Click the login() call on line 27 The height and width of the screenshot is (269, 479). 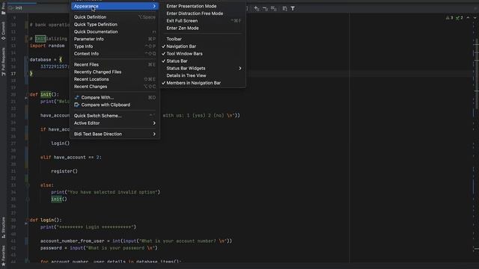tap(60, 143)
